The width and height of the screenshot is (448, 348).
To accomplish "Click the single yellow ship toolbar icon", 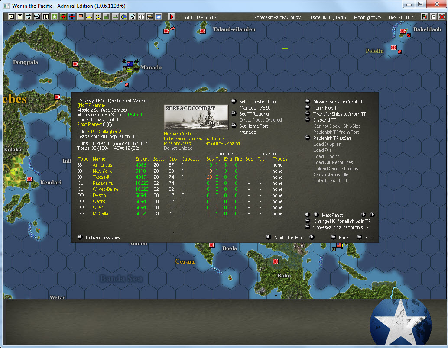I will (x=89, y=17).
